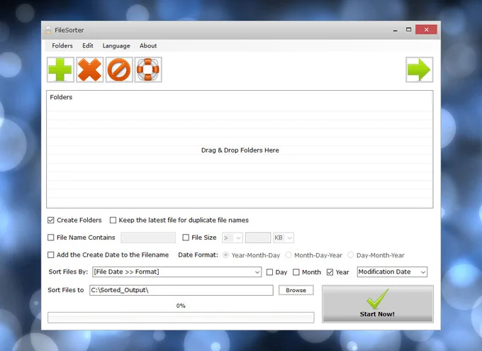Click the Sort Files to path field
Viewport: 482px width, 351px height.
[x=181, y=290]
